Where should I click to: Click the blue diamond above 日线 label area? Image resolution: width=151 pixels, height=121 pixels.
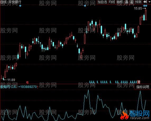click(x=20, y=6)
